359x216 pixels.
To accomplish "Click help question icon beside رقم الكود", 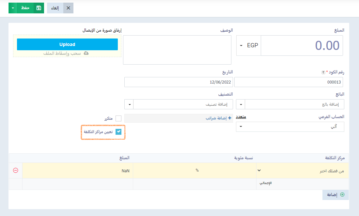I will pyautogui.click(x=323, y=72).
